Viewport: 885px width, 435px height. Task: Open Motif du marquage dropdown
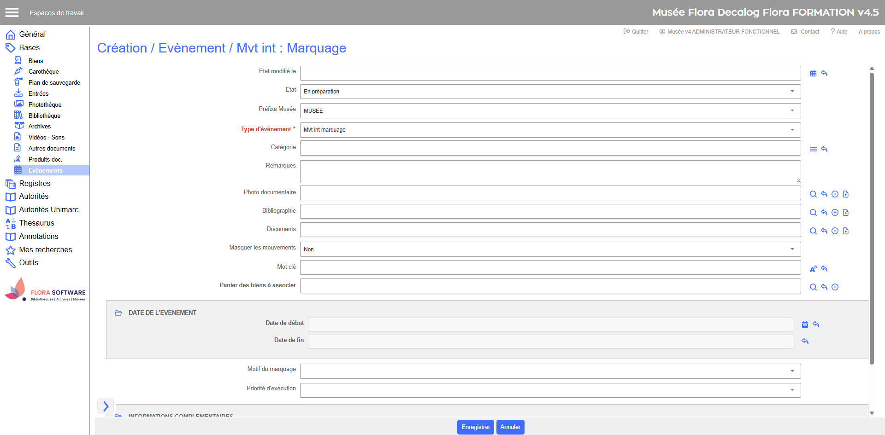click(550, 371)
